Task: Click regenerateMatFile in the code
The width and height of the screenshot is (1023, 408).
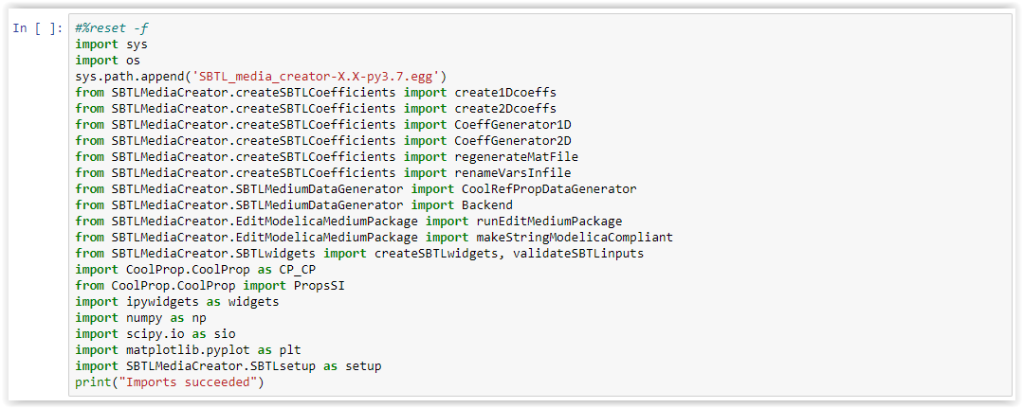Action: click(x=517, y=157)
